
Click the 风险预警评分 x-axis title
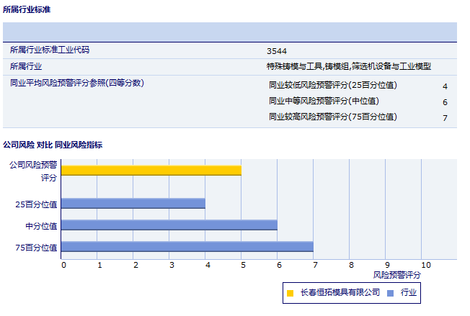(x=396, y=275)
